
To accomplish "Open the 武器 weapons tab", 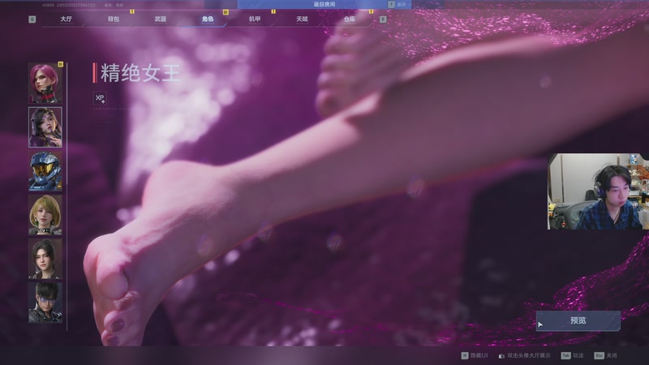I will point(160,19).
